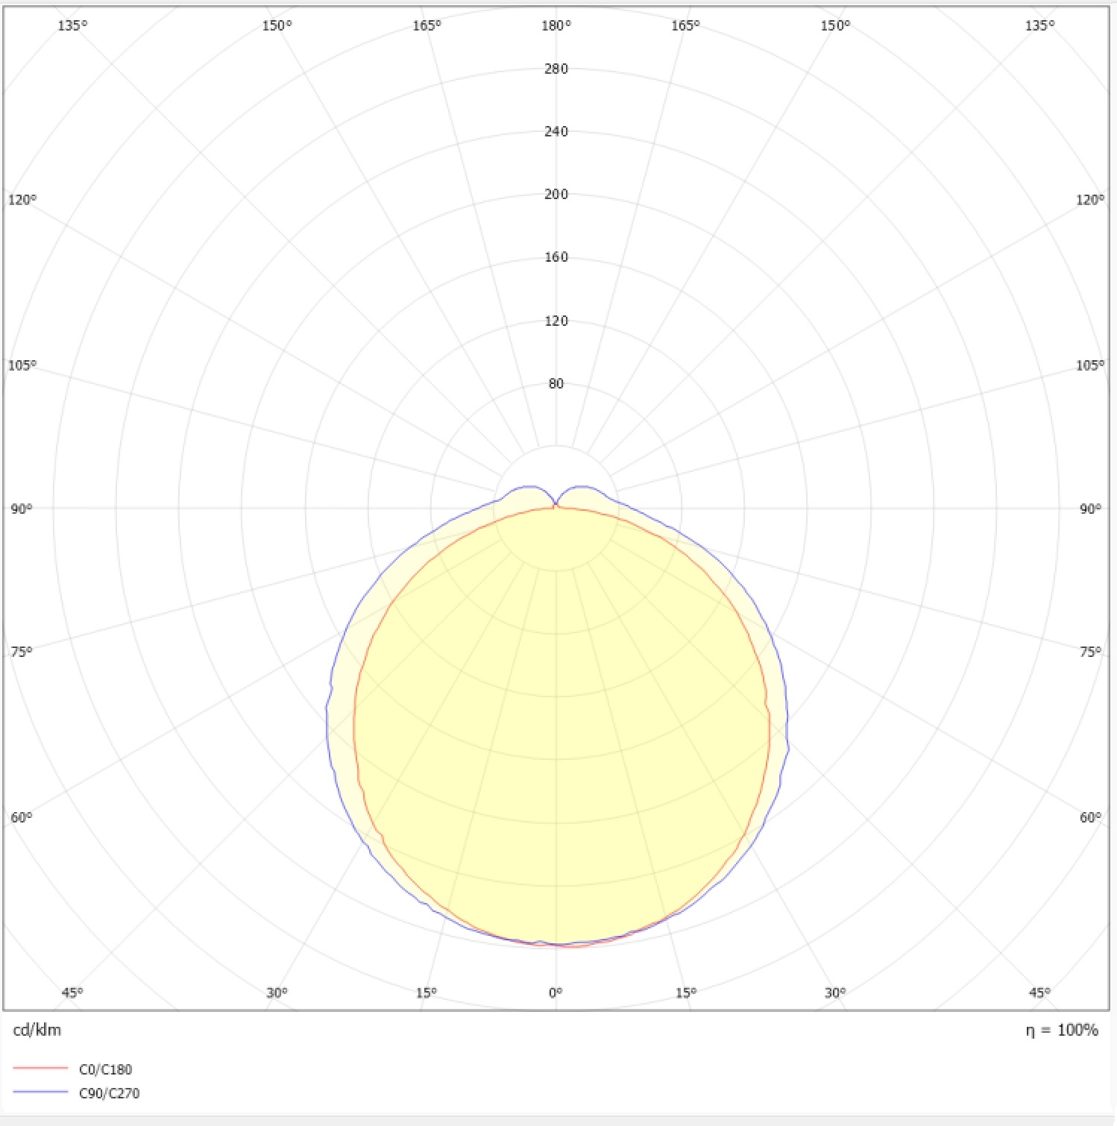Image resolution: width=1117 pixels, height=1126 pixels.
Task: Select the right-side 75° angle label
Action: (x=1090, y=652)
